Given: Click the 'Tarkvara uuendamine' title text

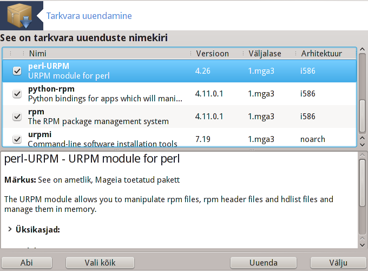Looking at the screenshot, I should pos(89,16).
